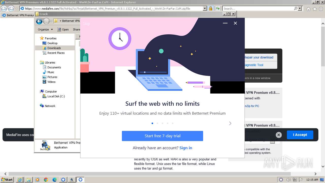Viewport: 325px width, 183px height.
Task: Expand the address bar history dropdown
Action: 205,8
